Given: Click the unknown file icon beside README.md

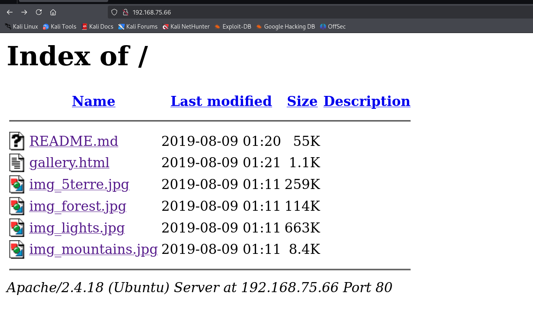Looking at the screenshot, I should [x=17, y=141].
